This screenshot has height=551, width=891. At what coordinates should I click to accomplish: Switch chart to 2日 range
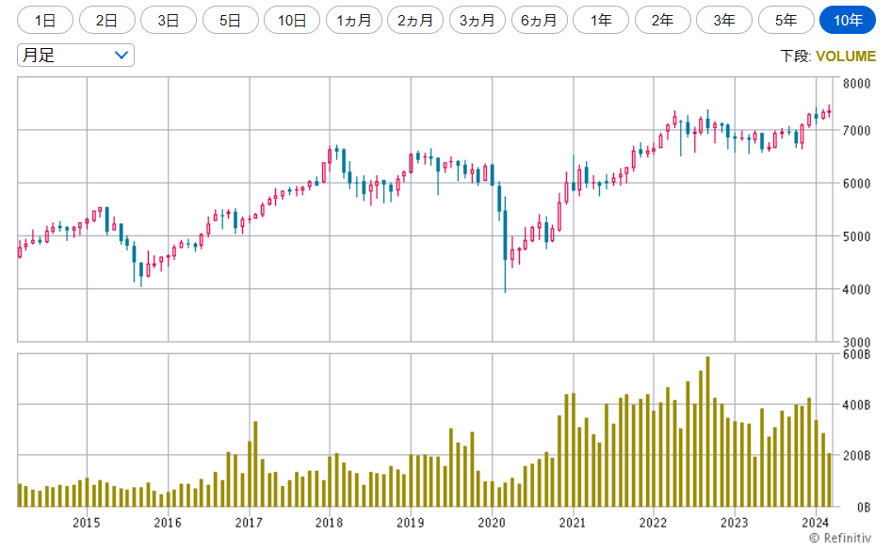pyautogui.click(x=106, y=20)
